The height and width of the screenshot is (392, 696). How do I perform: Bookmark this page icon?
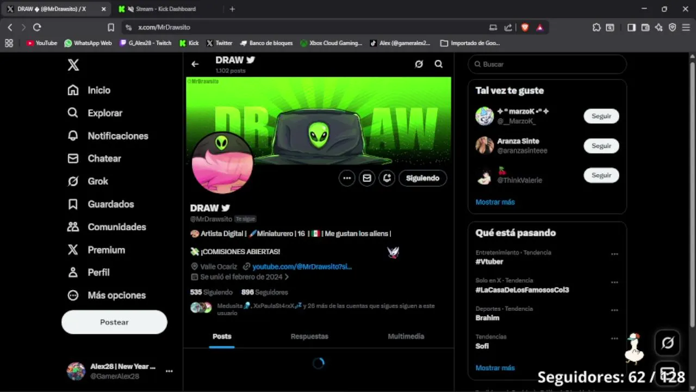coord(111,27)
